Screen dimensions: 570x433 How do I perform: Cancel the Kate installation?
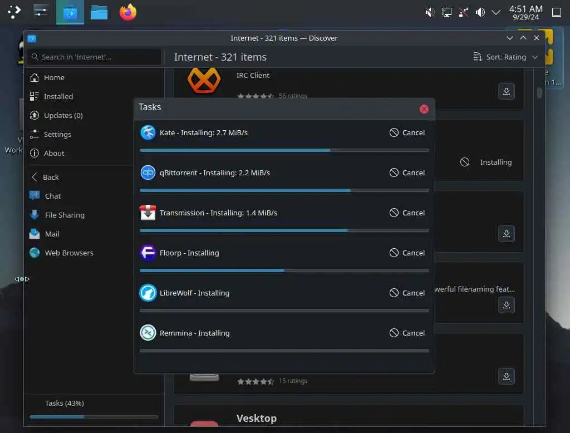[x=407, y=132]
